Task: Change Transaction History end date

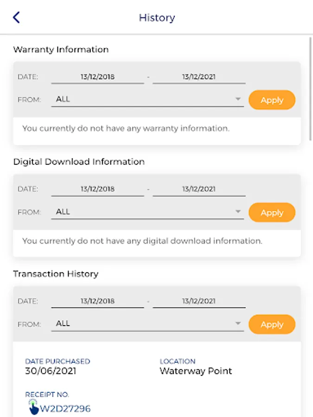Action: 198,301
